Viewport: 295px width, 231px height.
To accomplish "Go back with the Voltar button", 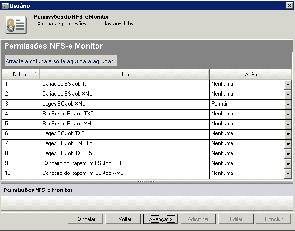I will pyautogui.click(x=122, y=219).
